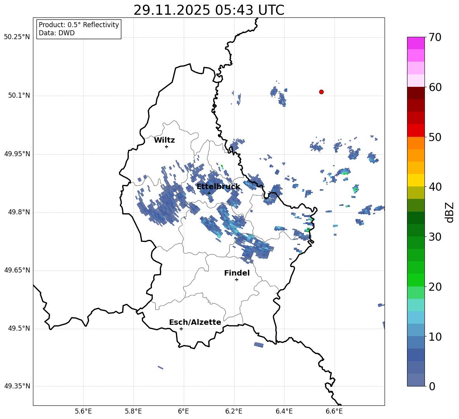
Task: Click the Ettelbruck city label
Action: 218,187
